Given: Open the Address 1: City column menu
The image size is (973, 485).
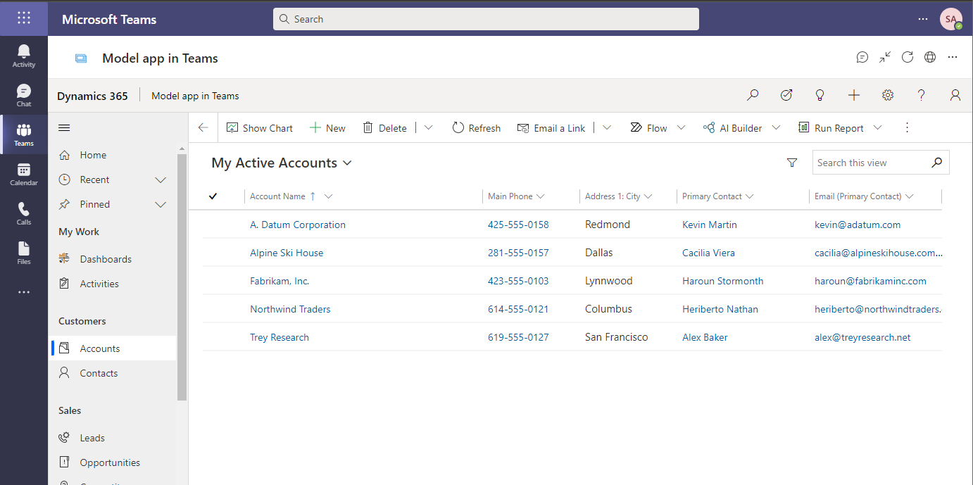Looking at the screenshot, I should point(648,196).
